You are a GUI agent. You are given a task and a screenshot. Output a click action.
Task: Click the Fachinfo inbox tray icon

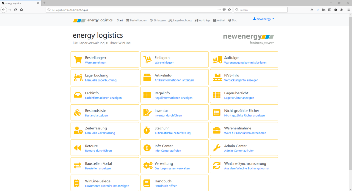coord(78,95)
